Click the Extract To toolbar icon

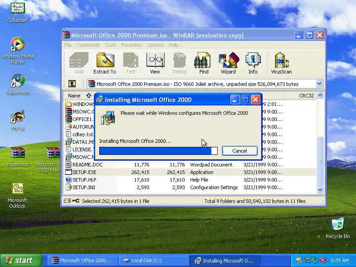[105, 63]
